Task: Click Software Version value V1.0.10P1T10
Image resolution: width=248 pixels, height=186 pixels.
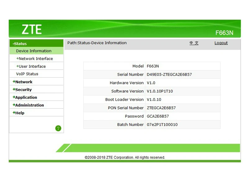Action: (x=160, y=91)
